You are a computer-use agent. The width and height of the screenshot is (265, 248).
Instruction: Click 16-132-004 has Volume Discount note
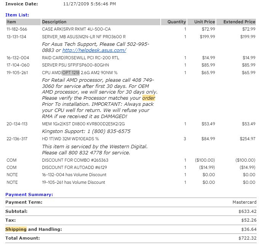(74, 175)
